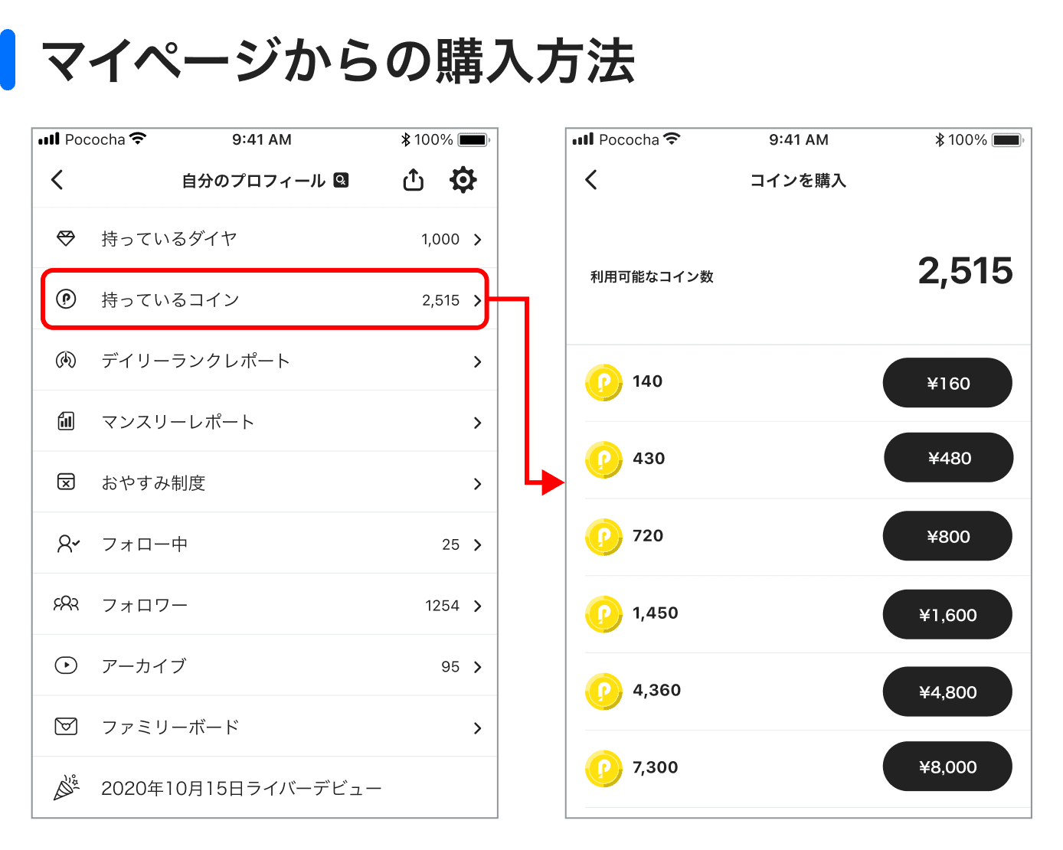Viewport: 1063px width, 850px height.
Task: Tap the Wi-Fi icon in the profile screen status bar
Action: tap(138, 139)
